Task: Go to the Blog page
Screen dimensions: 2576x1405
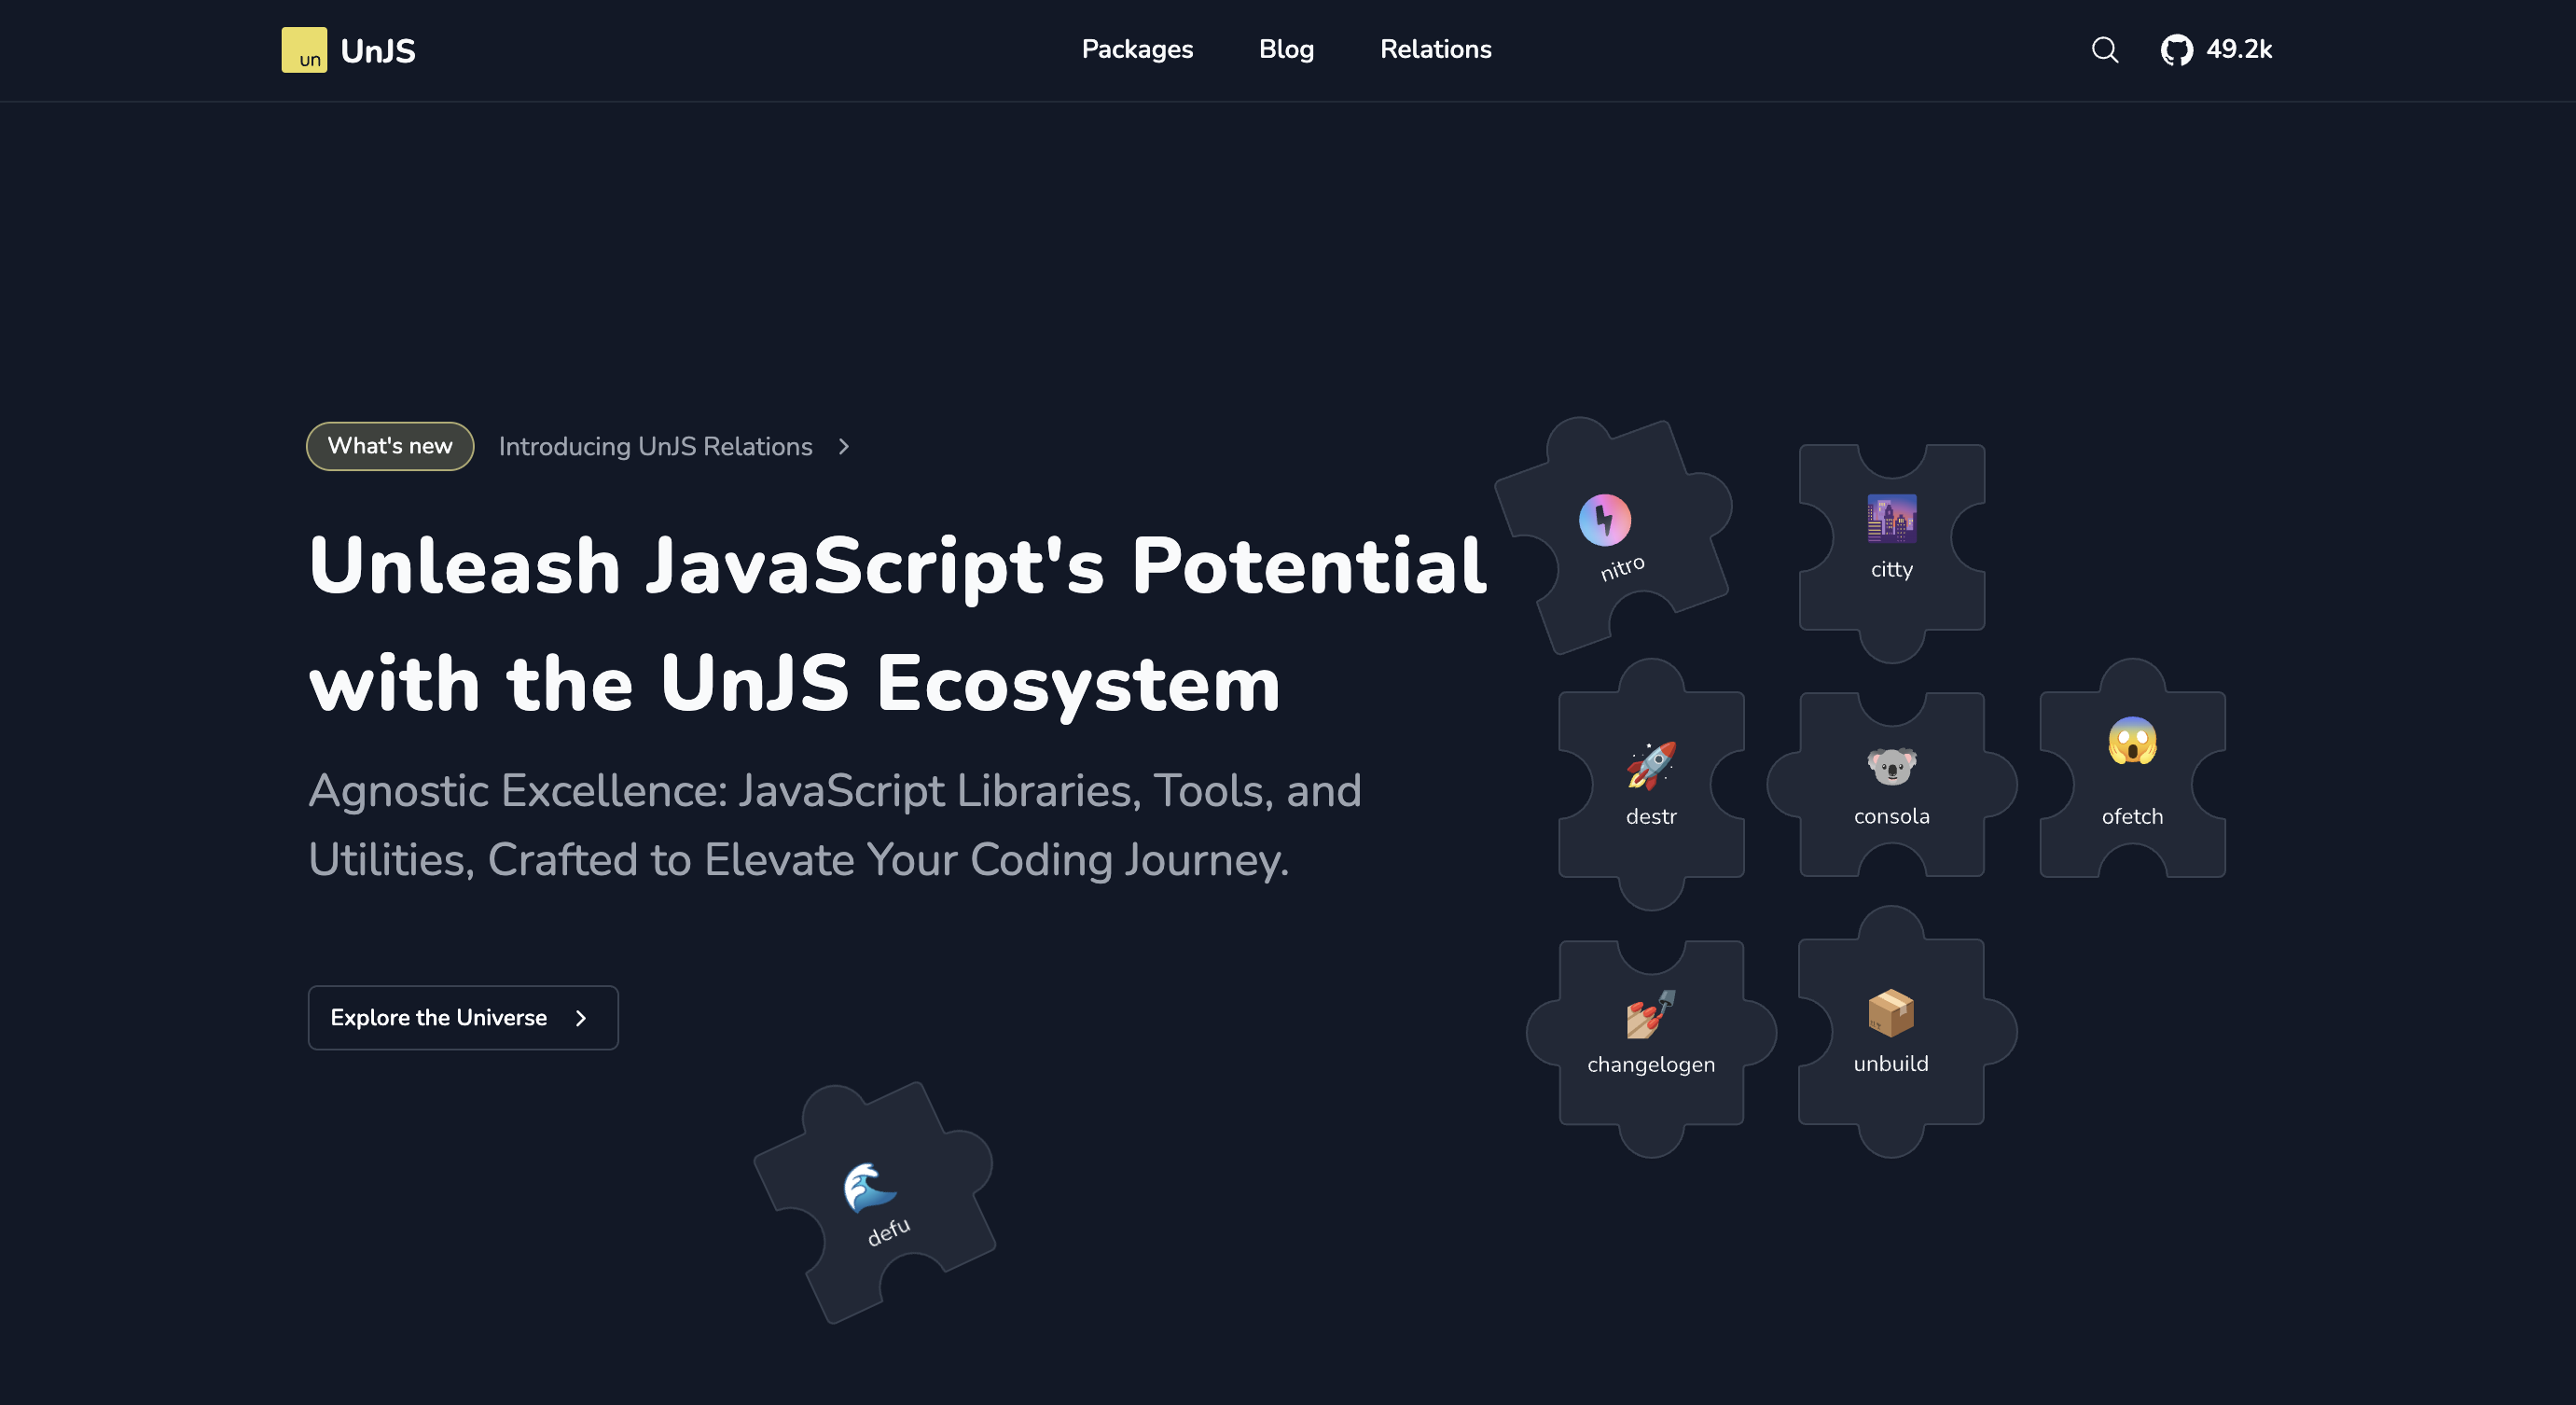Action: coord(1286,50)
